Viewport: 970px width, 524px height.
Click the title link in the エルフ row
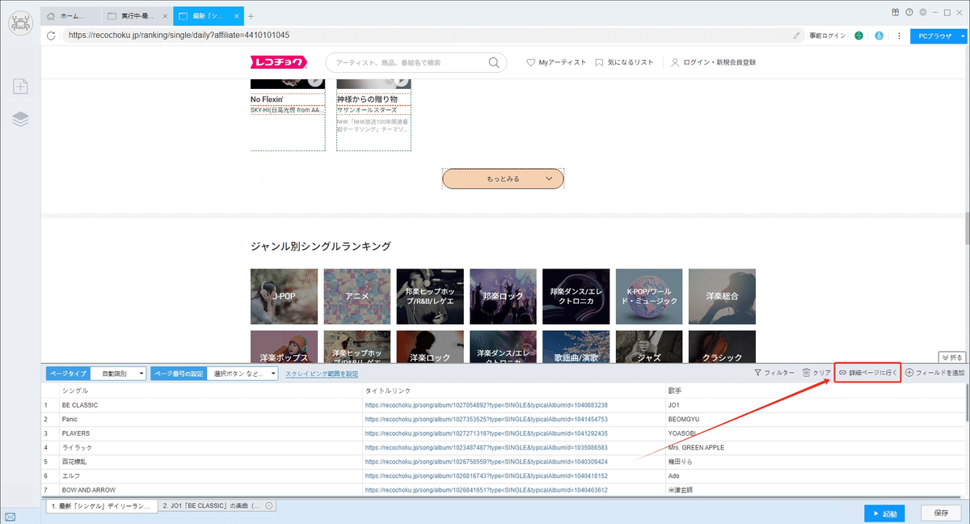(x=486, y=475)
